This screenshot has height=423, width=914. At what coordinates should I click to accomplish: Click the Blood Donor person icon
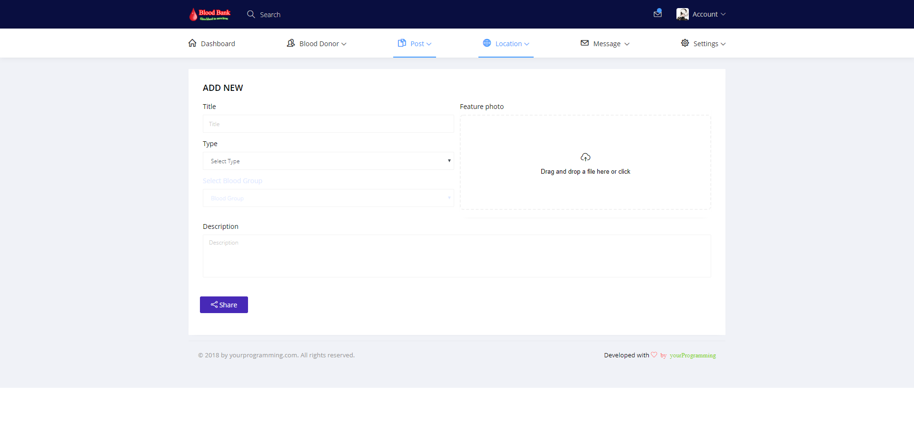[x=291, y=43]
